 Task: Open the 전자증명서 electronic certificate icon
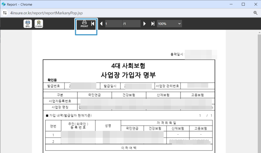39,24
